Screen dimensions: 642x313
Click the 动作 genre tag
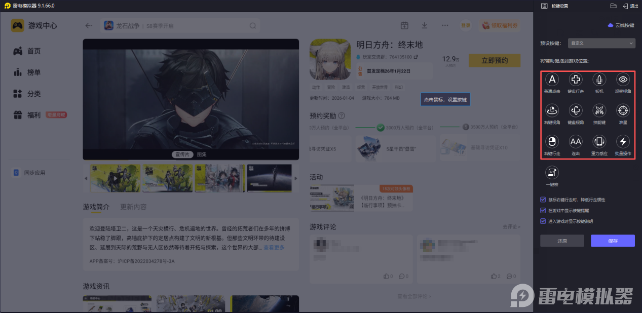coord(315,87)
